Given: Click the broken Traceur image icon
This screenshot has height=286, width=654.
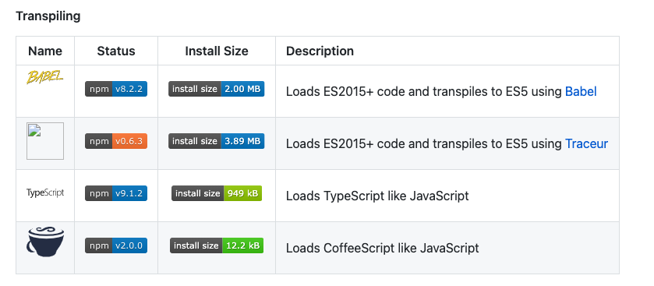Looking at the screenshot, I should (x=45, y=141).
